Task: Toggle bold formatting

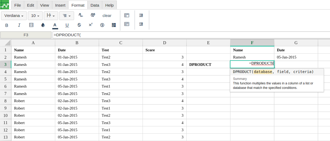Action: (x=7, y=25)
